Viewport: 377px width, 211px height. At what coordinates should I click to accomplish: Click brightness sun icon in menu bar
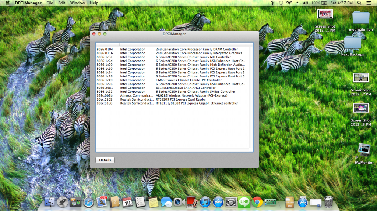point(272,3)
